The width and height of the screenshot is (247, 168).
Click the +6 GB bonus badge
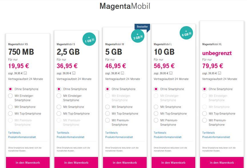pos(186,33)
